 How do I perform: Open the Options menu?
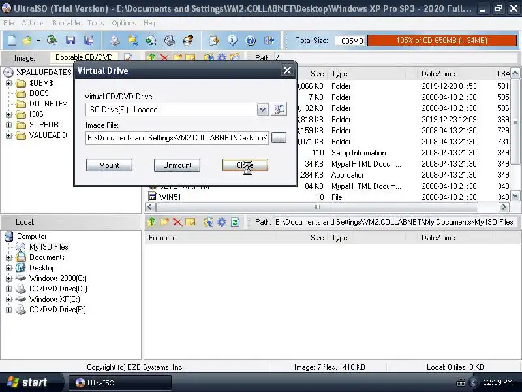[x=124, y=23]
